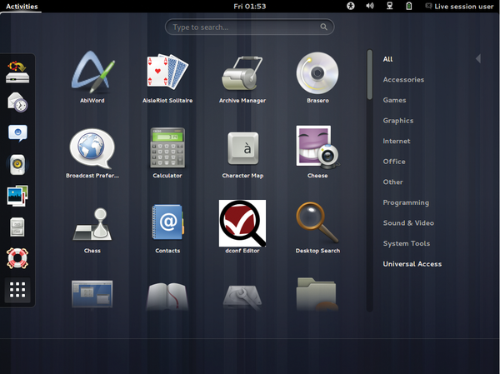Toggle the Show Applications grid button

point(18,291)
